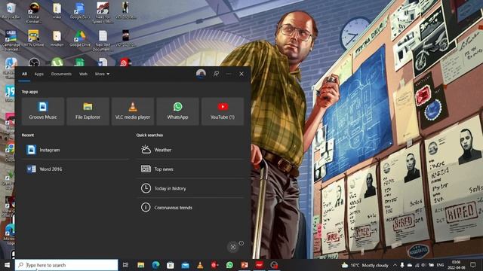Switch to the Apps search tab
Screen dimensions: 483x271
tap(39, 74)
